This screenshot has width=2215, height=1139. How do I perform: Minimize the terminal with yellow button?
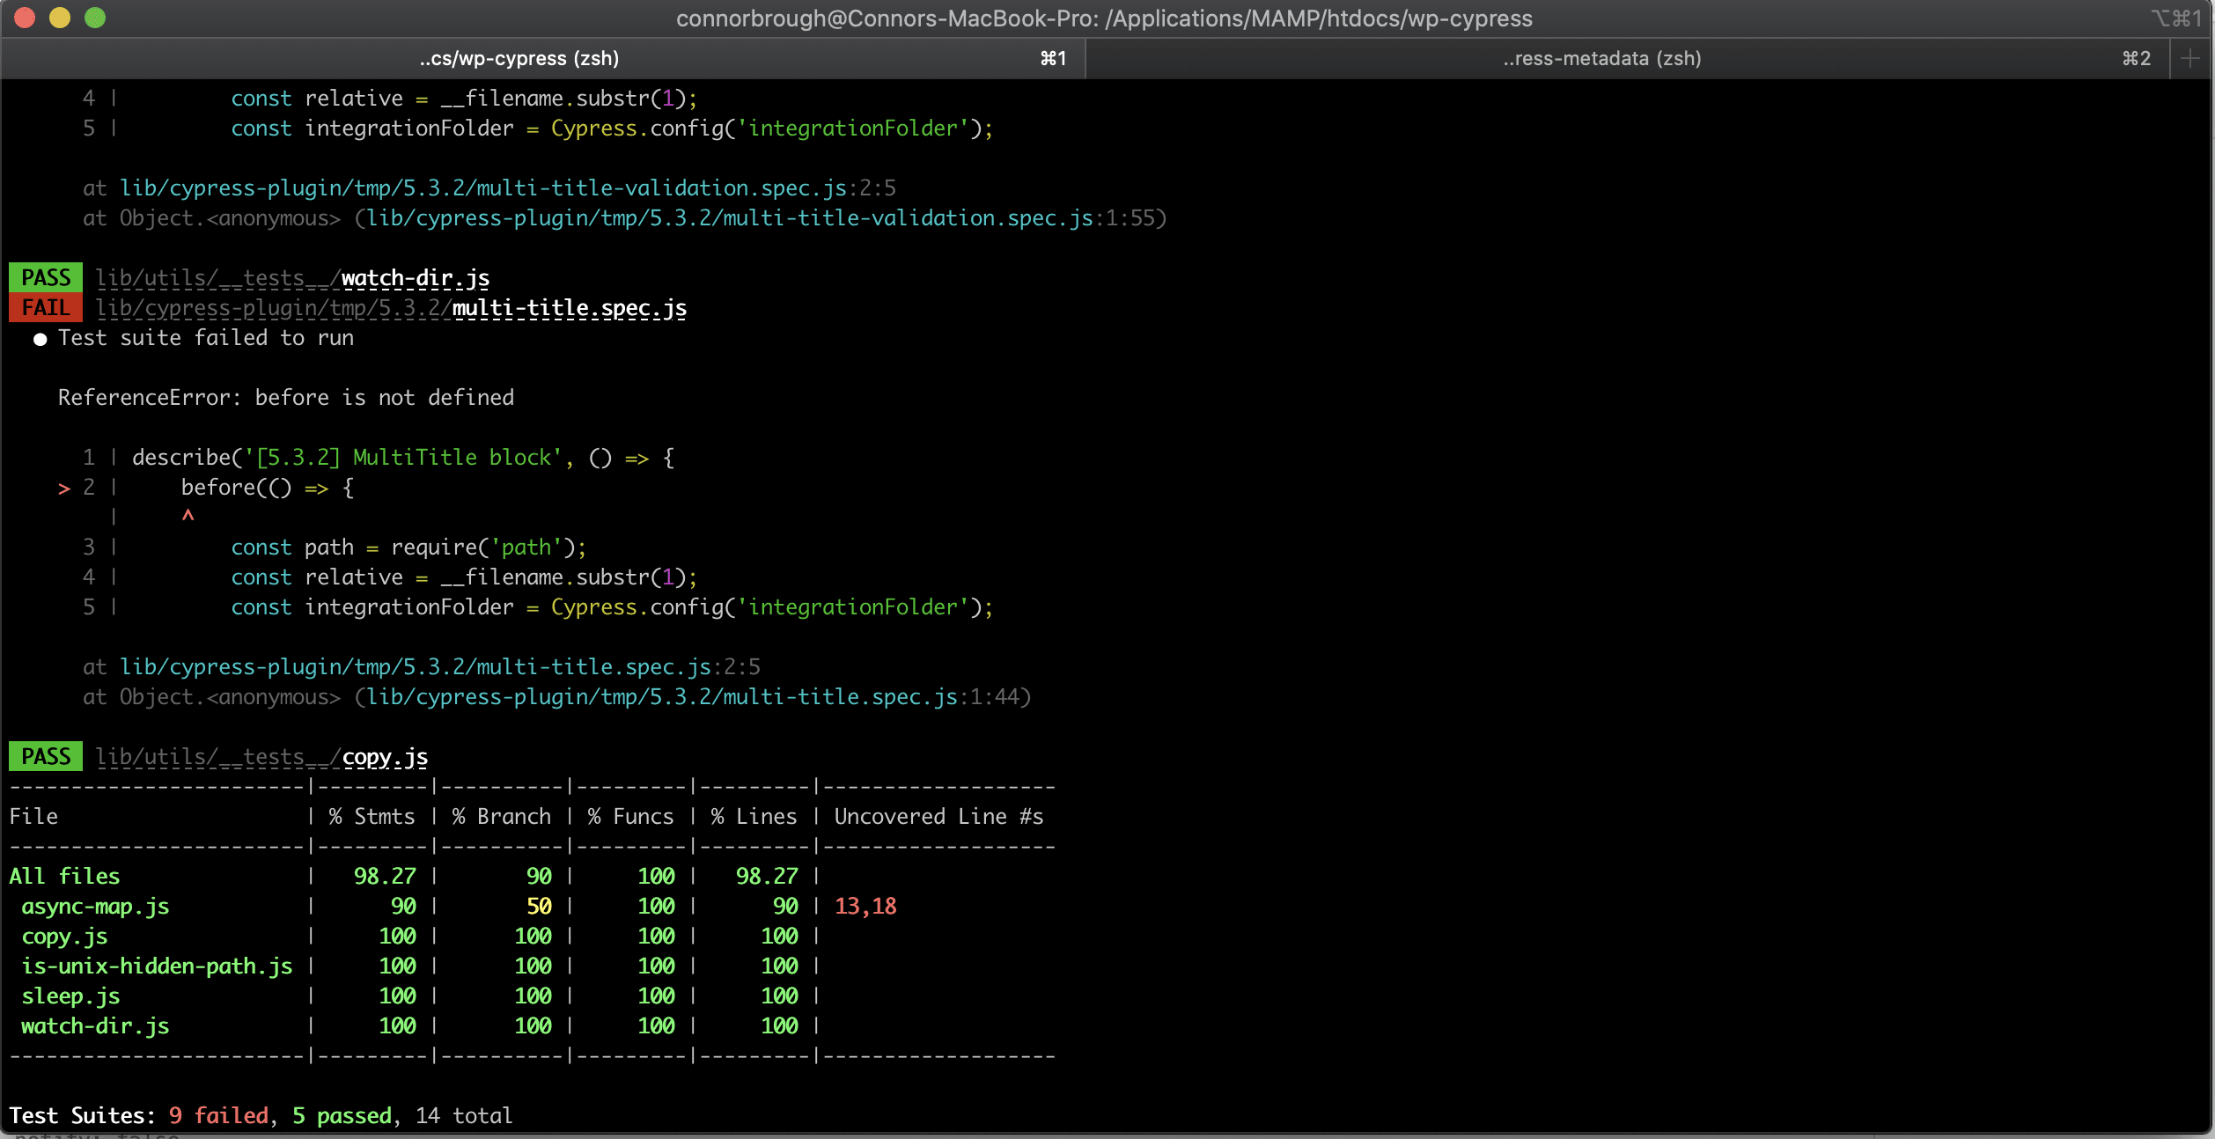(x=60, y=18)
